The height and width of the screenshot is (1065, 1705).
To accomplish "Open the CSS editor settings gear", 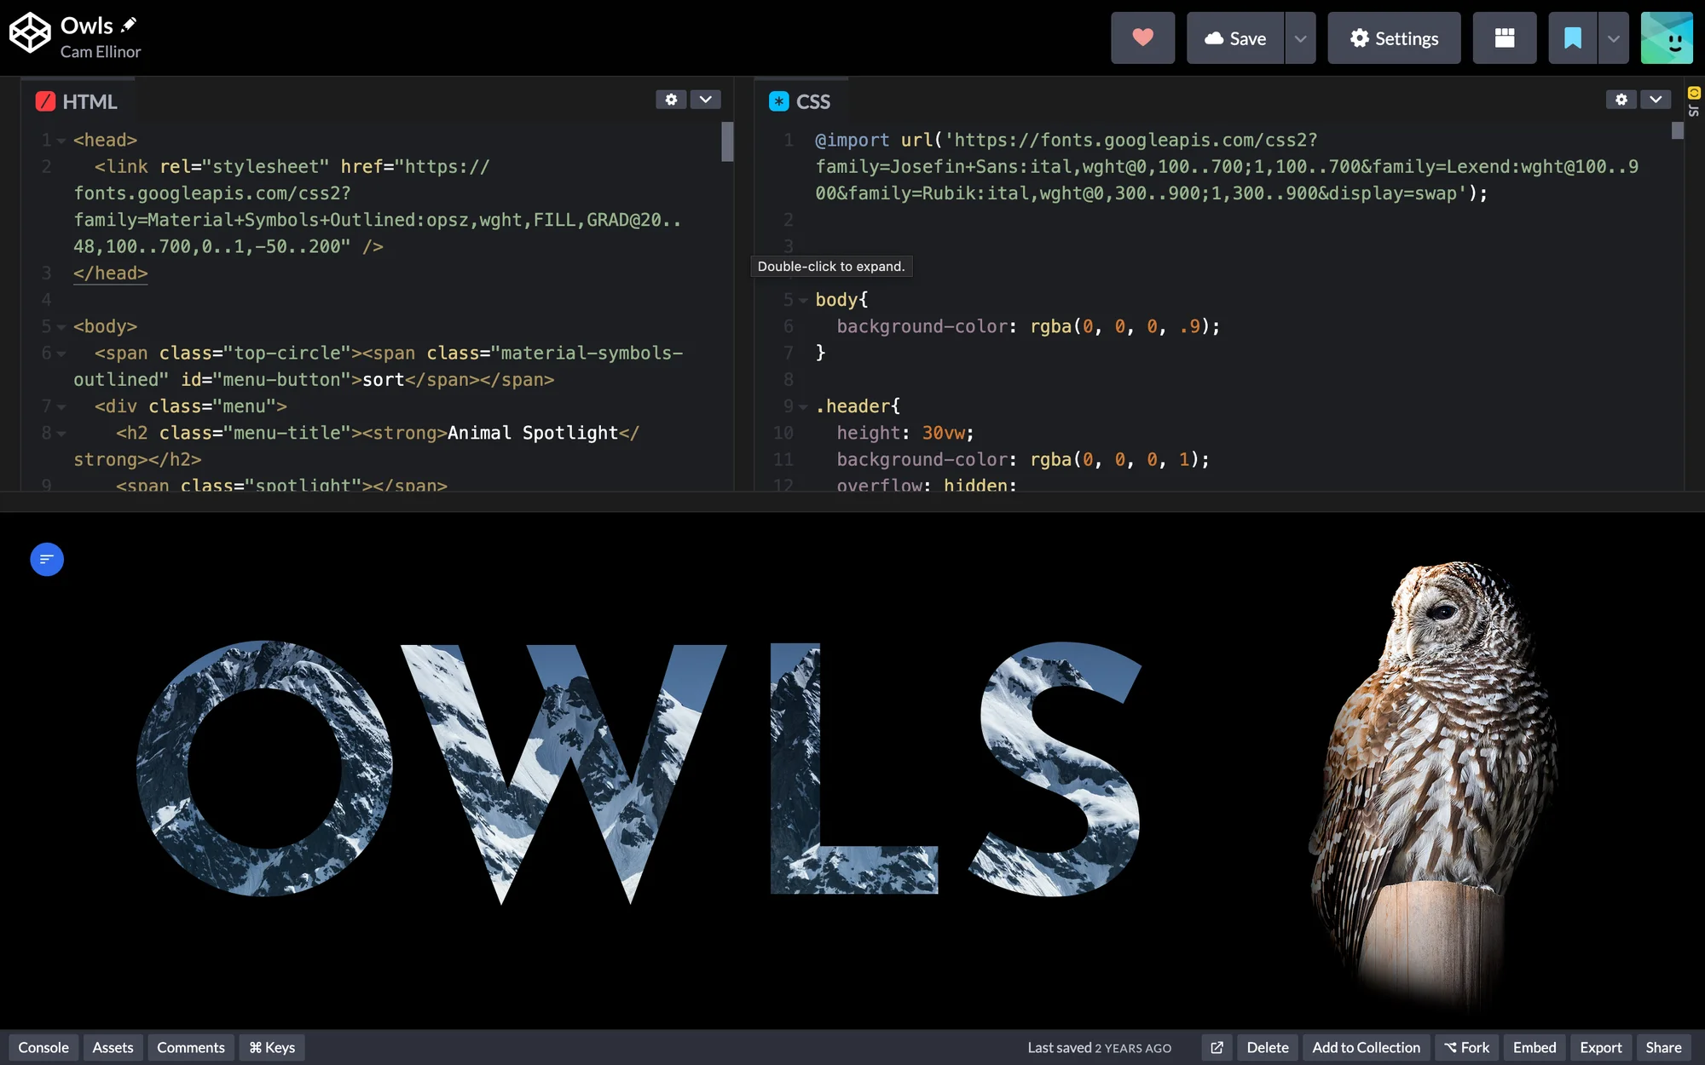I will (x=1621, y=100).
